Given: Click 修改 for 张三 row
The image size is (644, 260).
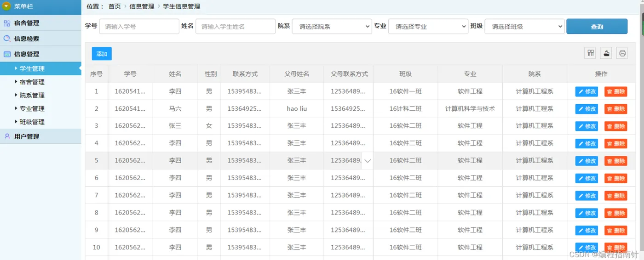Looking at the screenshot, I should point(586,126).
